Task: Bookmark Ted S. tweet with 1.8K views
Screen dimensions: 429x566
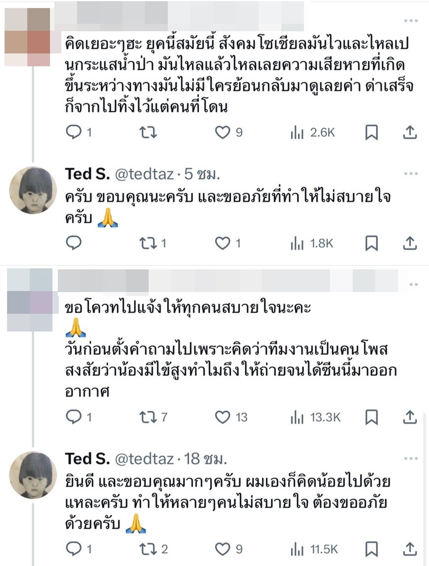Action: (x=371, y=243)
